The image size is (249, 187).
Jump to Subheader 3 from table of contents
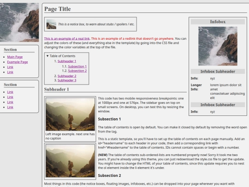click(67, 80)
